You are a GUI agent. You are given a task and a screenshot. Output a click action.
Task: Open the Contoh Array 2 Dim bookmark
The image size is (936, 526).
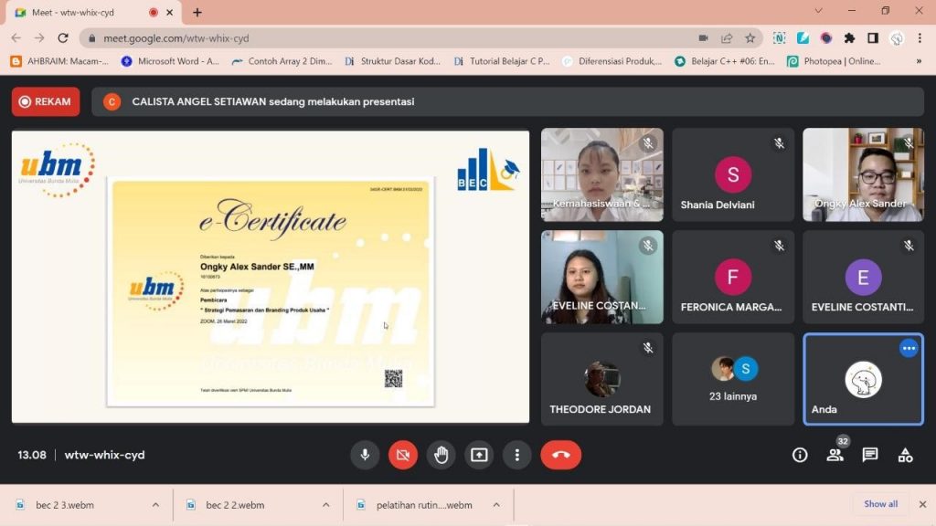pos(282,61)
